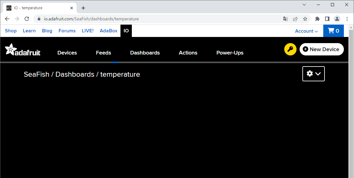This screenshot has width=354, height=178.
Task: Open a new browser tab
Action: (83, 8)
